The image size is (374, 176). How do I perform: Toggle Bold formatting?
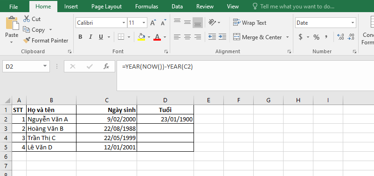click(x=80, y=37)
